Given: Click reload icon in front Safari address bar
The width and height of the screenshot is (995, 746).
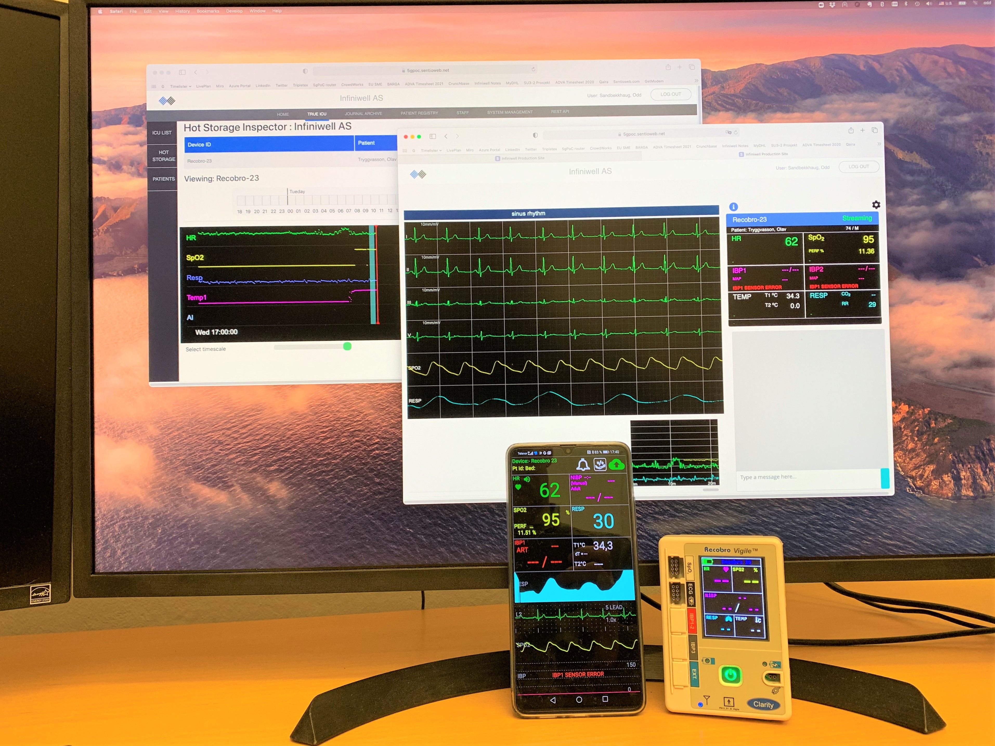Looking at the screenshot, I should click(x=736, y=133).
